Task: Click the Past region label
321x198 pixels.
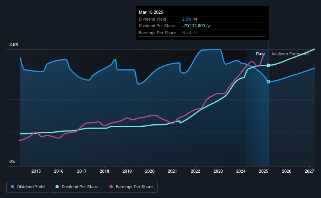Action: 260,54
